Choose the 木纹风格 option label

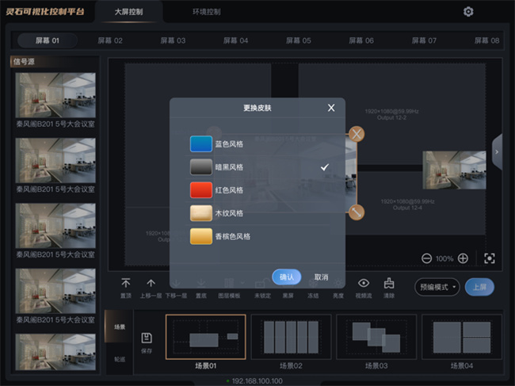coord(229,213)
